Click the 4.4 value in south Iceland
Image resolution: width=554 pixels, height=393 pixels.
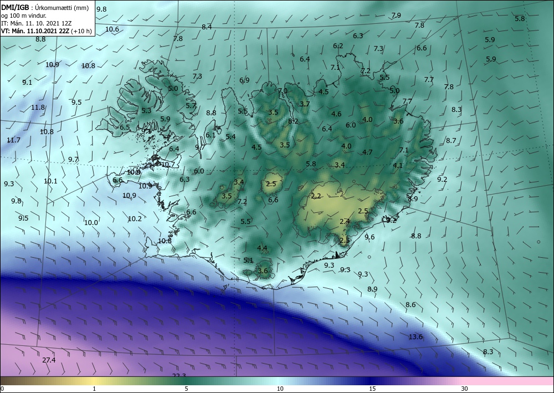pos(262,248)
